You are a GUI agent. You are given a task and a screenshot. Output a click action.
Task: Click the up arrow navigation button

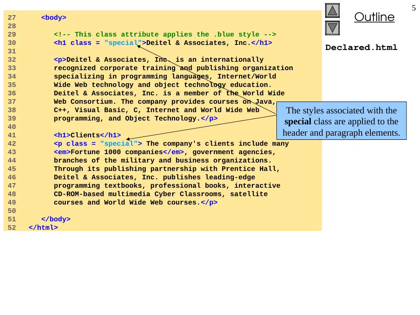pyautogui.click(x=332, y=11)
